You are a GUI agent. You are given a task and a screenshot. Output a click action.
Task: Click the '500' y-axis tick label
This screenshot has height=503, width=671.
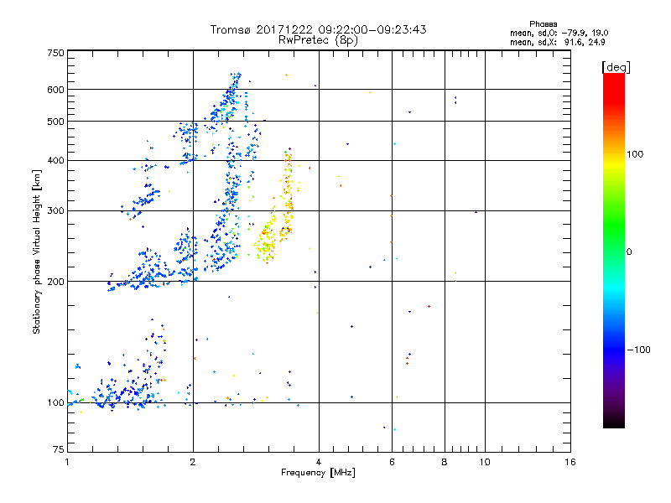click(x=55, y=122)
